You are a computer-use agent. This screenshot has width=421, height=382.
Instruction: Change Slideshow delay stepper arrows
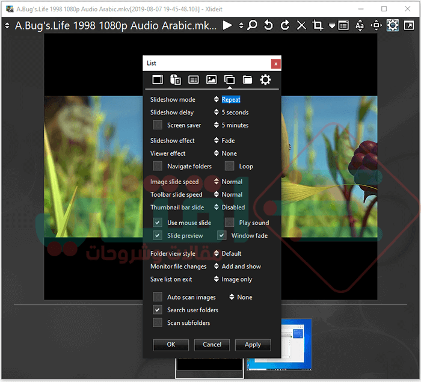coord(216,112)
